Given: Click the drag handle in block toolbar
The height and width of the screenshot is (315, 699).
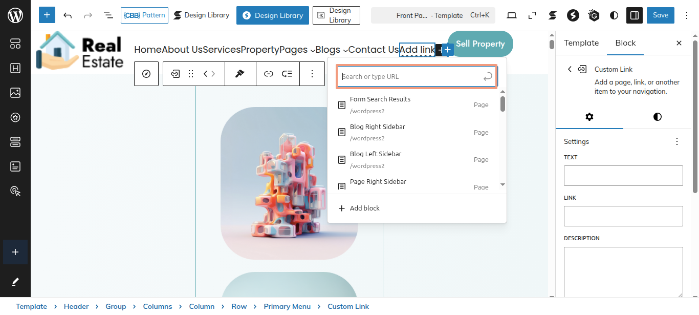Looking at the screenshot, I should click(191, 74).
